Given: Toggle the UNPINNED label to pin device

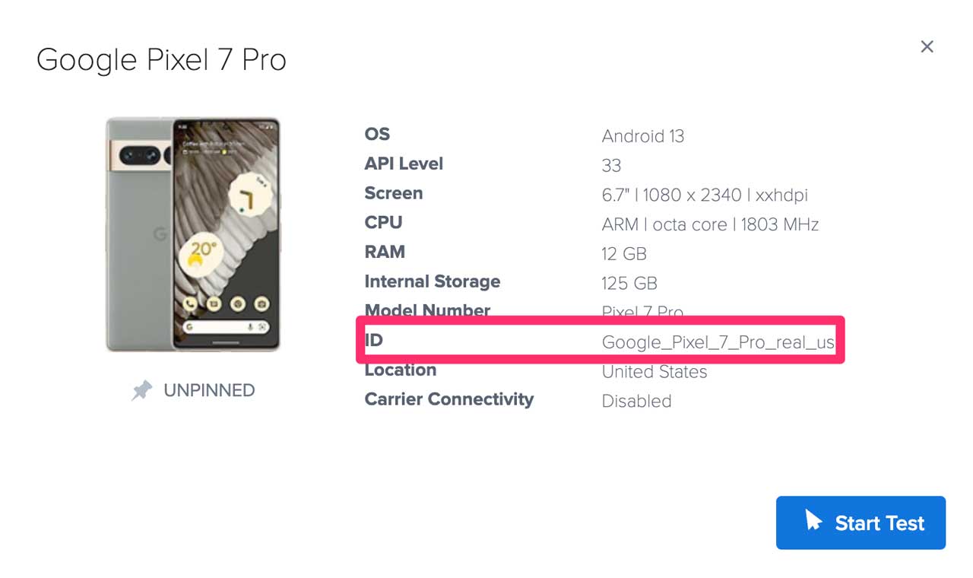Looking at the screenshot, I should pyautogui.click(x=209, y=391).
